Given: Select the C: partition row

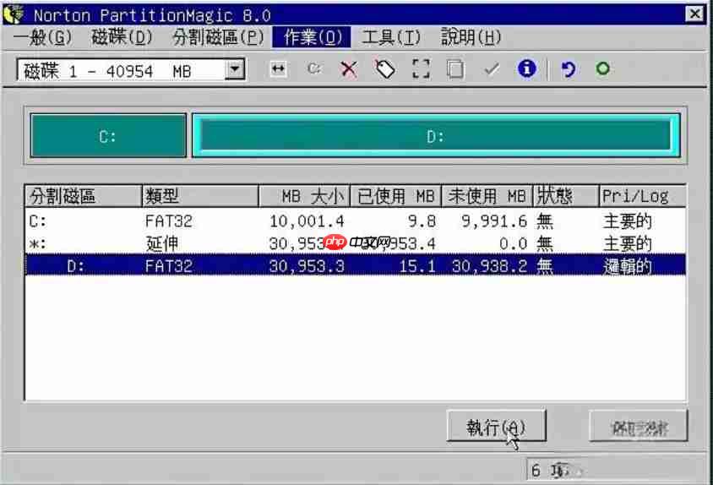Looking at the screenshot, I should [355, 221].
